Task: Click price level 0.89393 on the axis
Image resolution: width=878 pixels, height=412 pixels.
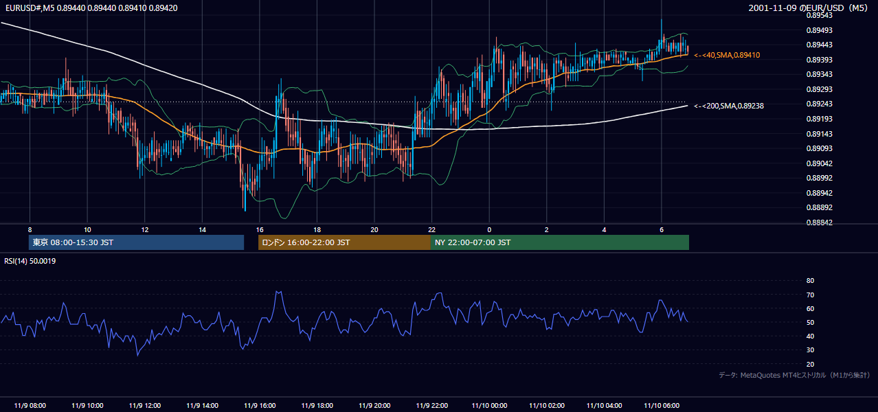Action: point(820,60)
